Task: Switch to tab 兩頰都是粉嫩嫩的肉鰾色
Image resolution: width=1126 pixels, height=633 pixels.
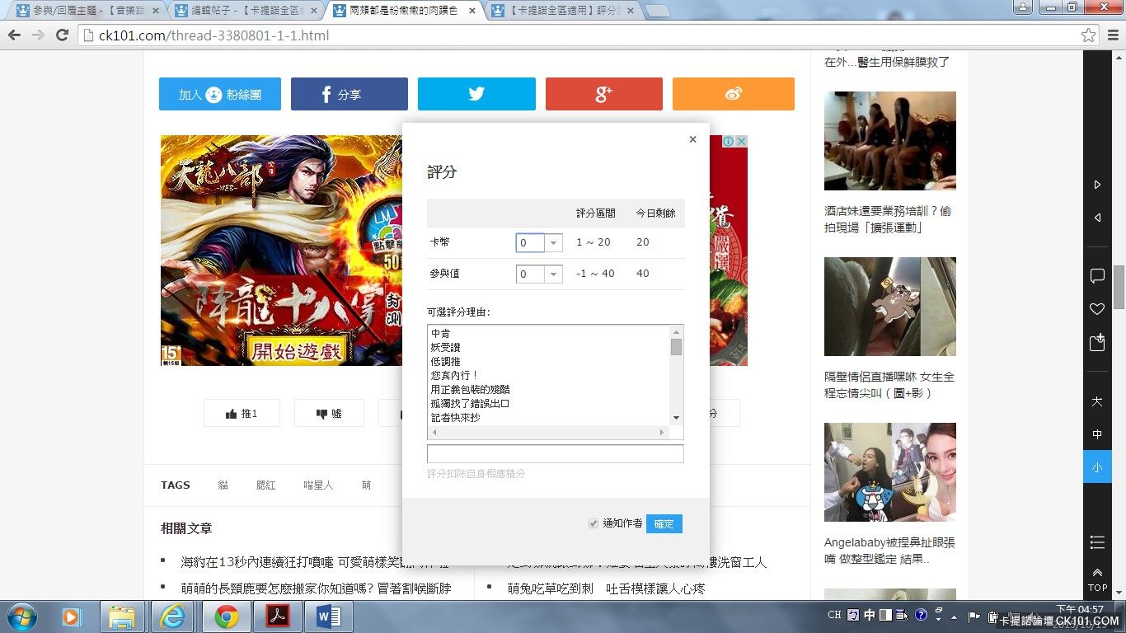Action: coord(402,11)
